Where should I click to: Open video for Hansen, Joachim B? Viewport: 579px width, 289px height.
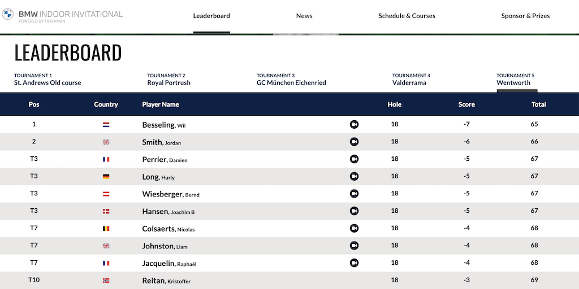[x=355, y=211]
